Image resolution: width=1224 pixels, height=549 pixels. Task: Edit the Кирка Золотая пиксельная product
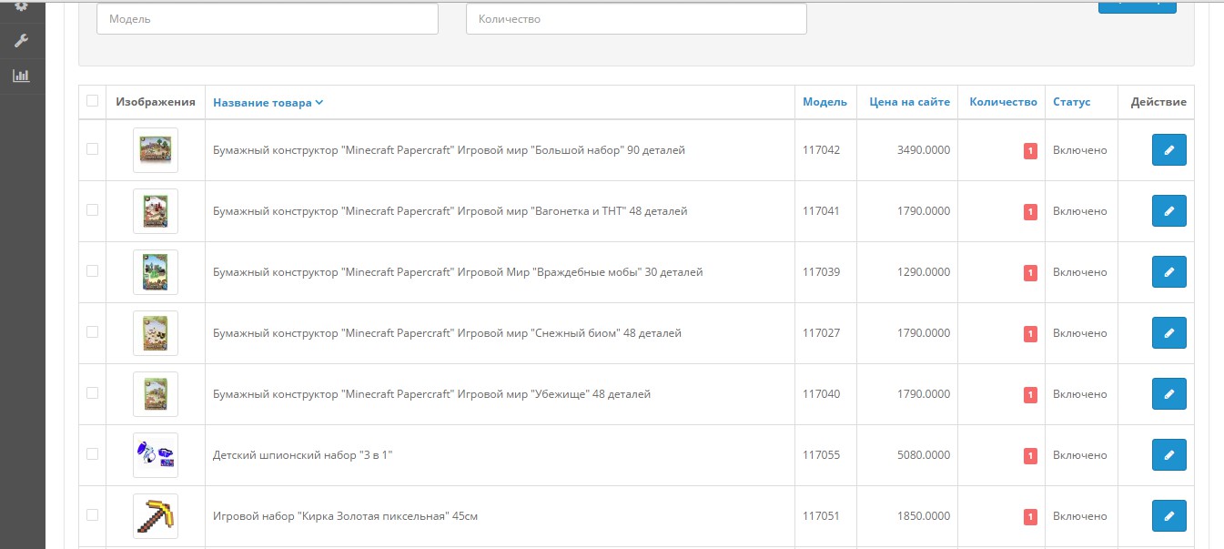click(x=1168, y=516)
